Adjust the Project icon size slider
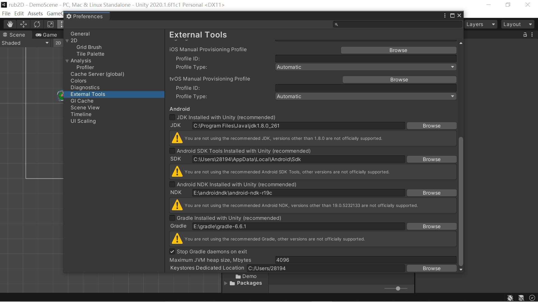The image size is (538, 302). (x=398, y=288)
